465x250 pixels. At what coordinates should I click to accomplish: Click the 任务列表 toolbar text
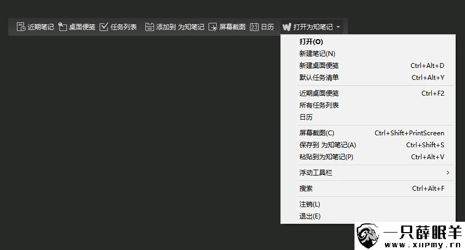click(x=124, y=27)
